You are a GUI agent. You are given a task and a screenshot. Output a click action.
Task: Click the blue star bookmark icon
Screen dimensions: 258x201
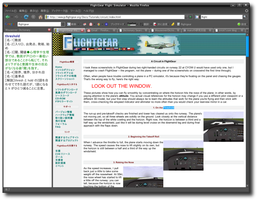(106, 24)
